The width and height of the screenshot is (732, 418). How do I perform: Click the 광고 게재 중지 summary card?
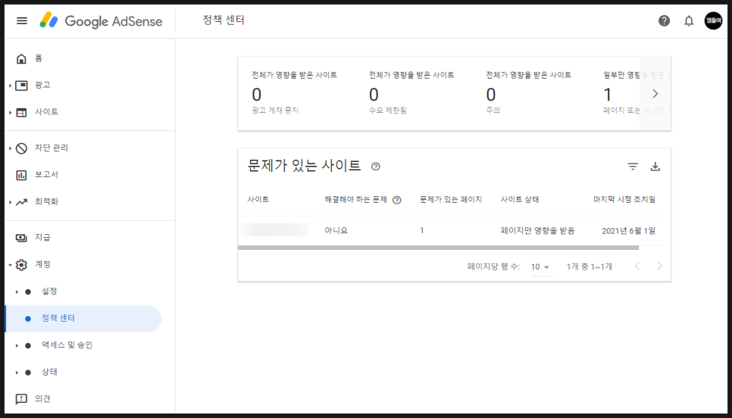(294, 93)
